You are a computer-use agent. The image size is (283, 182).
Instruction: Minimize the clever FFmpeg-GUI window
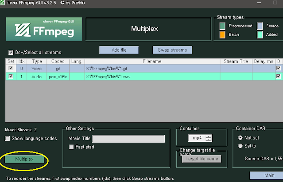(259, 3)
